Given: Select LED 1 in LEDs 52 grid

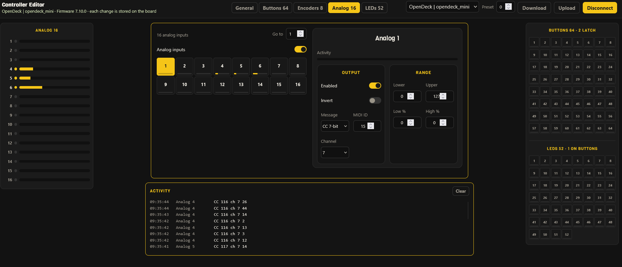Looking at the screenshot, I should tap(534, 161).
